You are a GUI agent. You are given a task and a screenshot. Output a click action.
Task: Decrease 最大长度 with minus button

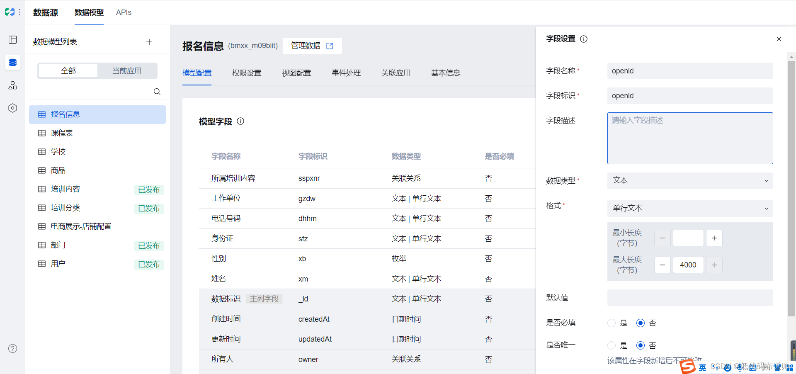click(x=663, y=265)
